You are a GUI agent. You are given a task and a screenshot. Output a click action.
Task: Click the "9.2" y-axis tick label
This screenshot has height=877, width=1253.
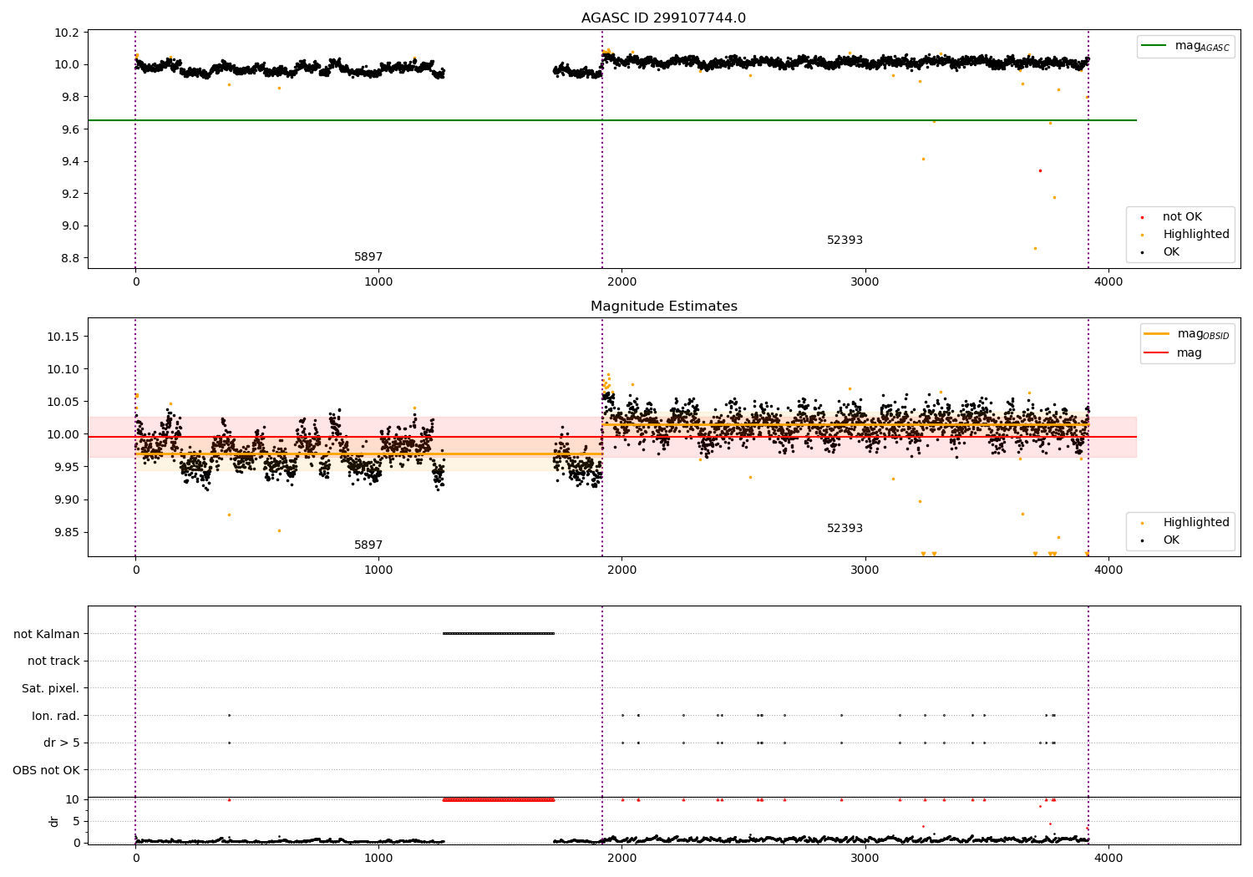70,194
